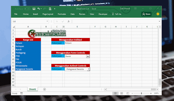Open Ribbon Display Options icon
The image size is (174, 101).
click(x=135, y=8)
